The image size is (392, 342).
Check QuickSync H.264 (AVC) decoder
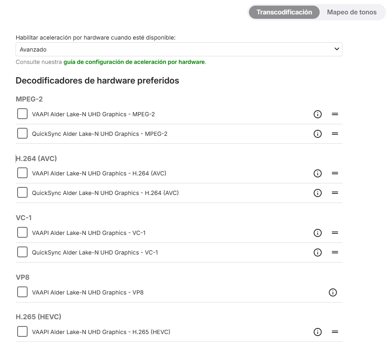[x=22, y=193]
